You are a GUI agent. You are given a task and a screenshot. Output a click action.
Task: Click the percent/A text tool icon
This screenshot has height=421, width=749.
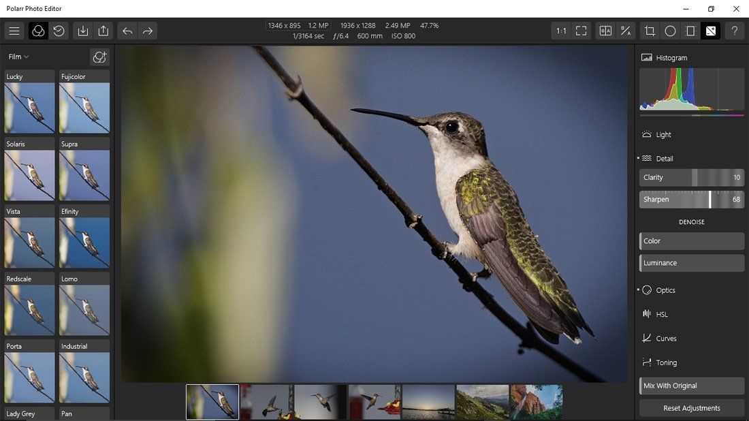click(626, 31)
